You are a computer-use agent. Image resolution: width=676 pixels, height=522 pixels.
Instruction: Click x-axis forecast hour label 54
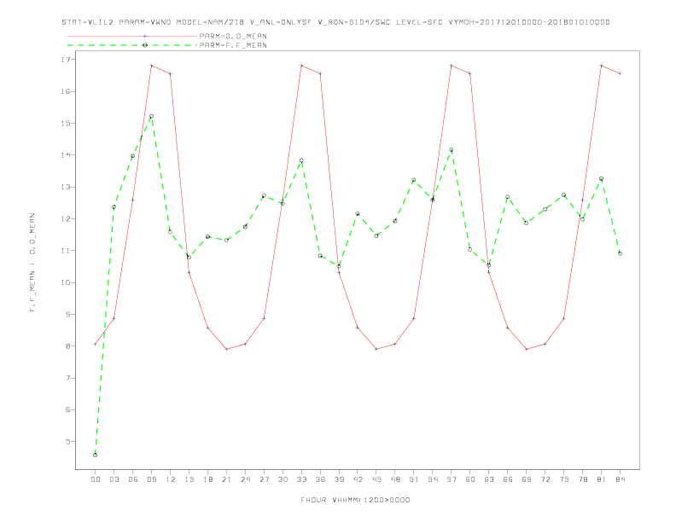coord(433,479)
